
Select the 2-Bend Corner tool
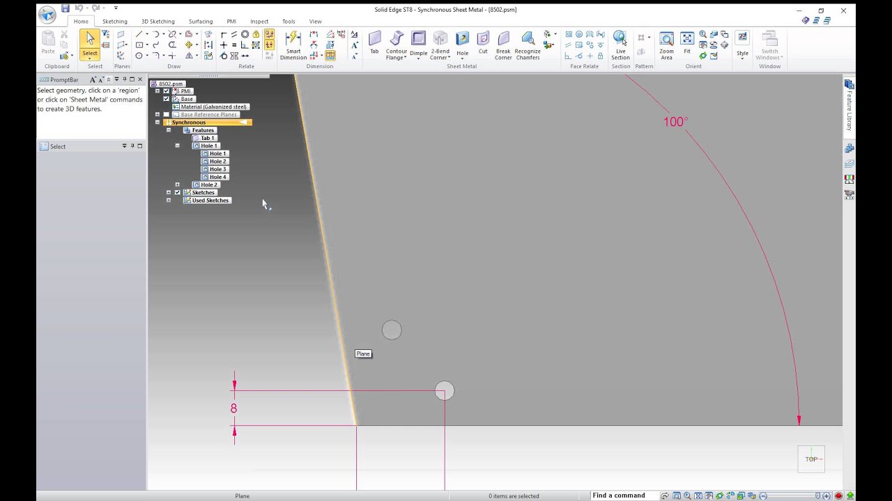click(440, 45)
